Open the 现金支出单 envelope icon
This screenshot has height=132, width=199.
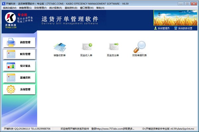click(x=113, y=48)
